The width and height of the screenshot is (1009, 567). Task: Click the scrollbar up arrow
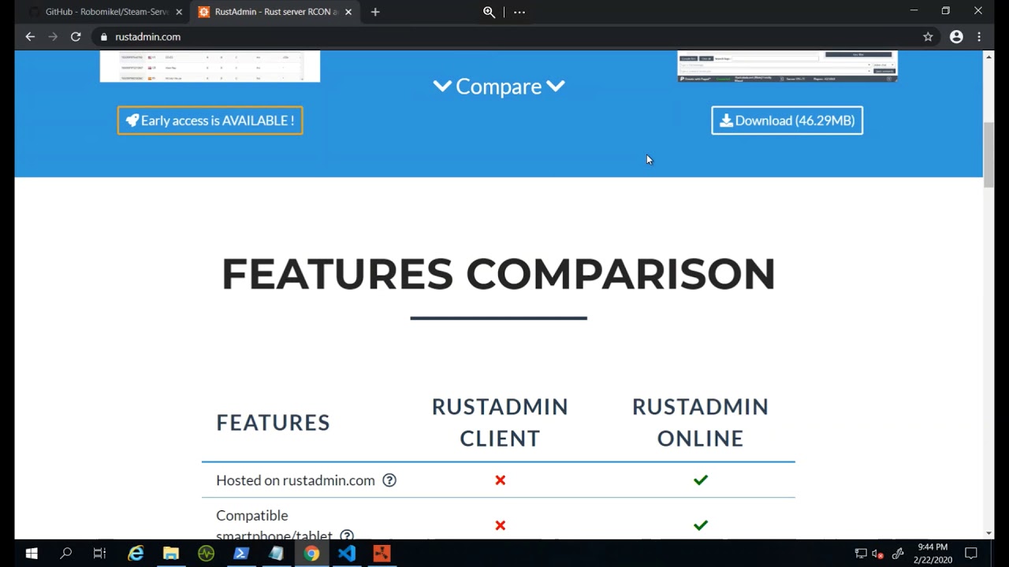989,57
